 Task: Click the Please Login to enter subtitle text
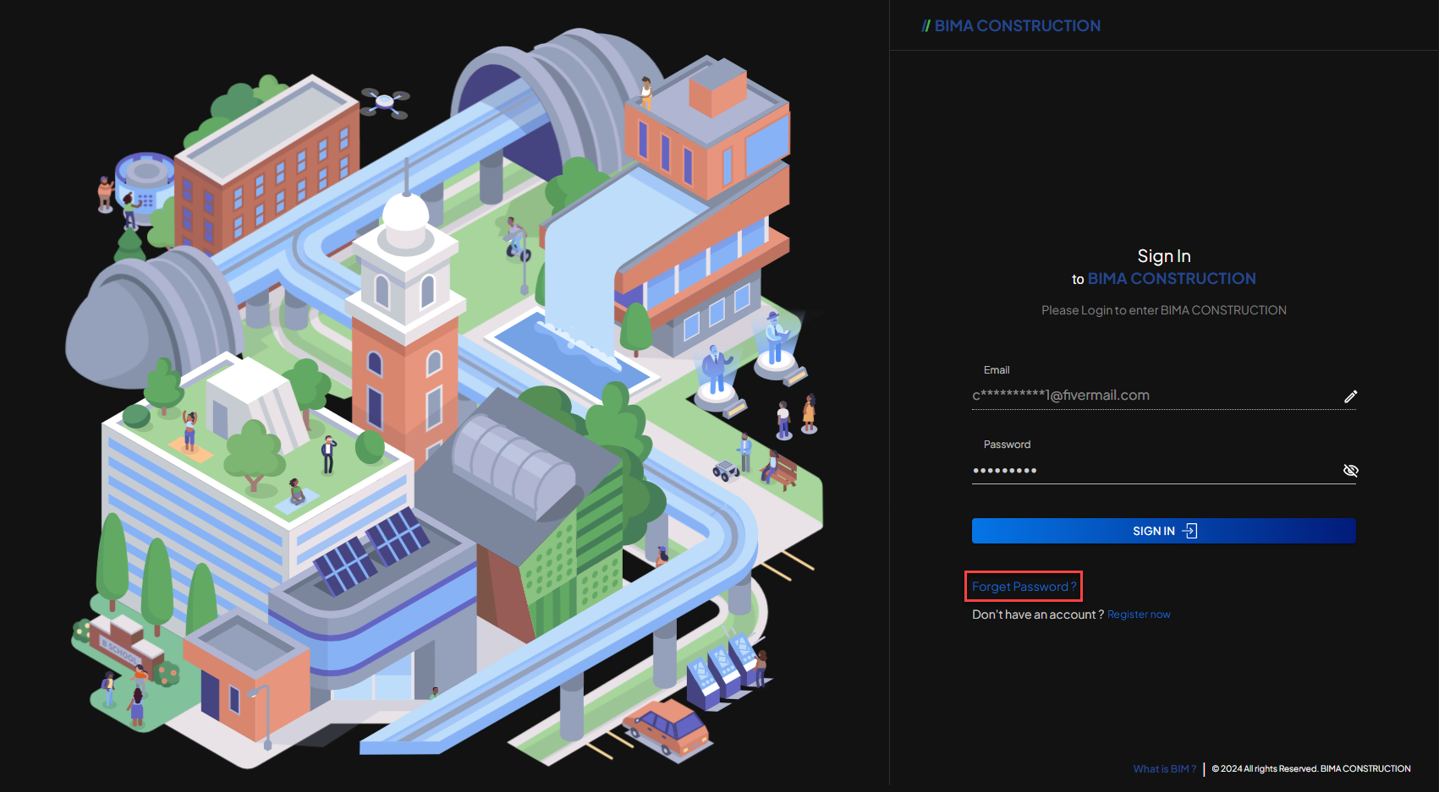pyautogui.click(x=1163, y=310)
